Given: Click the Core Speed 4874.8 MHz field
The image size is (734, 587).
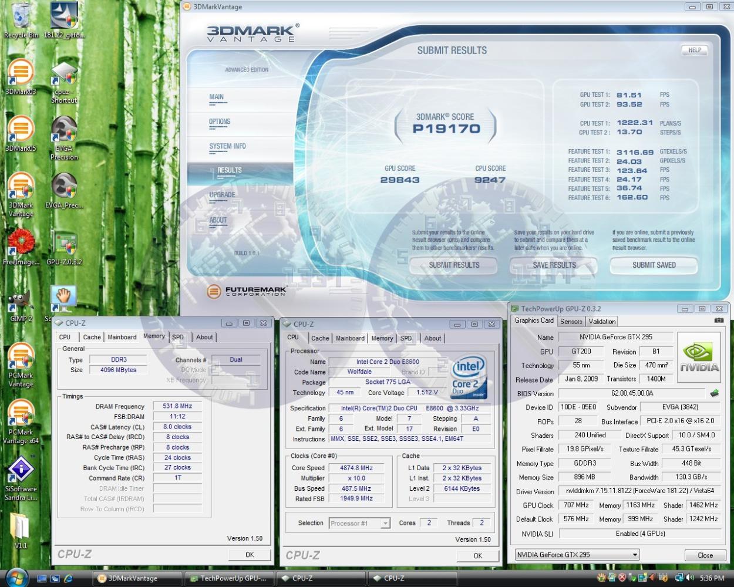Looking at the screenshot, I should pos(356,468).
